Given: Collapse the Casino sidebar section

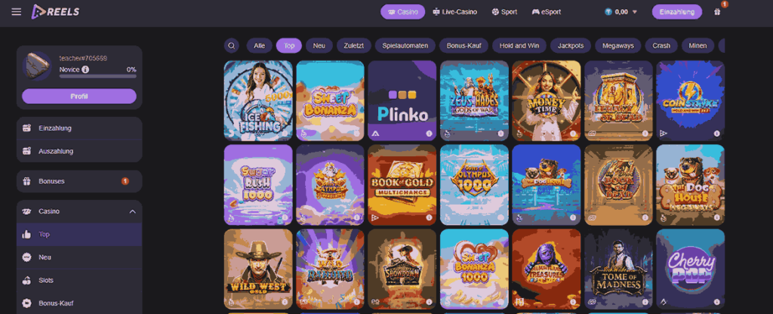Looking at the screenshot, I should (132, 211).
